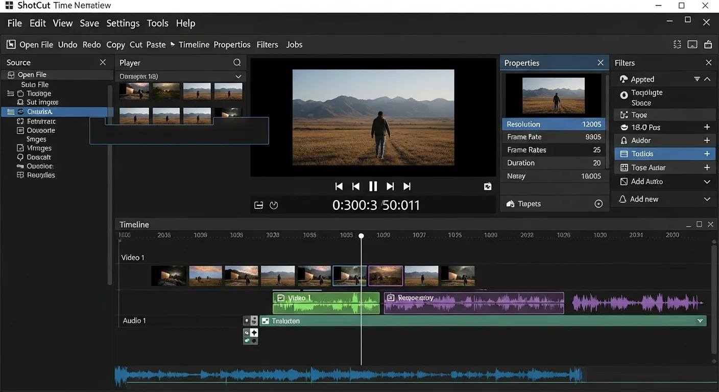
Task: Toggle the Video 1 green clip checkbox icon
Action: tap(280, 298)
